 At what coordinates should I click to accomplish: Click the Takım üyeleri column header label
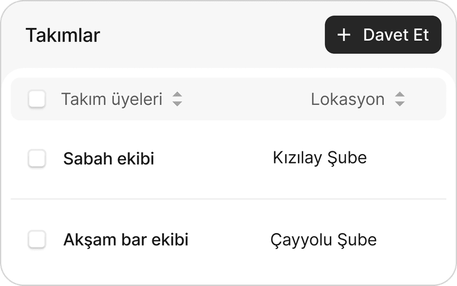click(111, 99)
